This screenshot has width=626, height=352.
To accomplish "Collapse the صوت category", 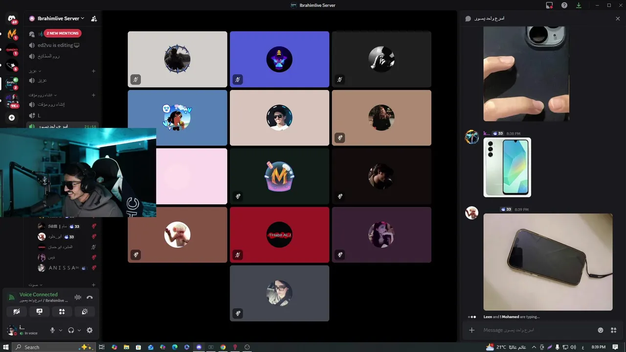I will tap(34, 285).
